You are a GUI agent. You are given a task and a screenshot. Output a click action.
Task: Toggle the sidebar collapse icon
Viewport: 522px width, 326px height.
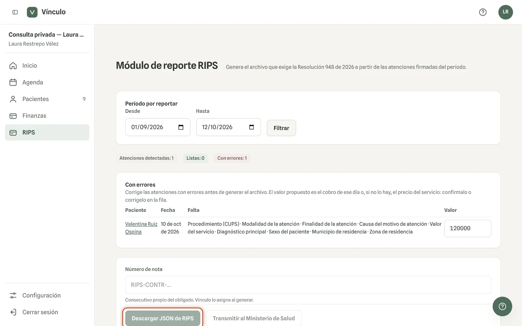point(15,12)
